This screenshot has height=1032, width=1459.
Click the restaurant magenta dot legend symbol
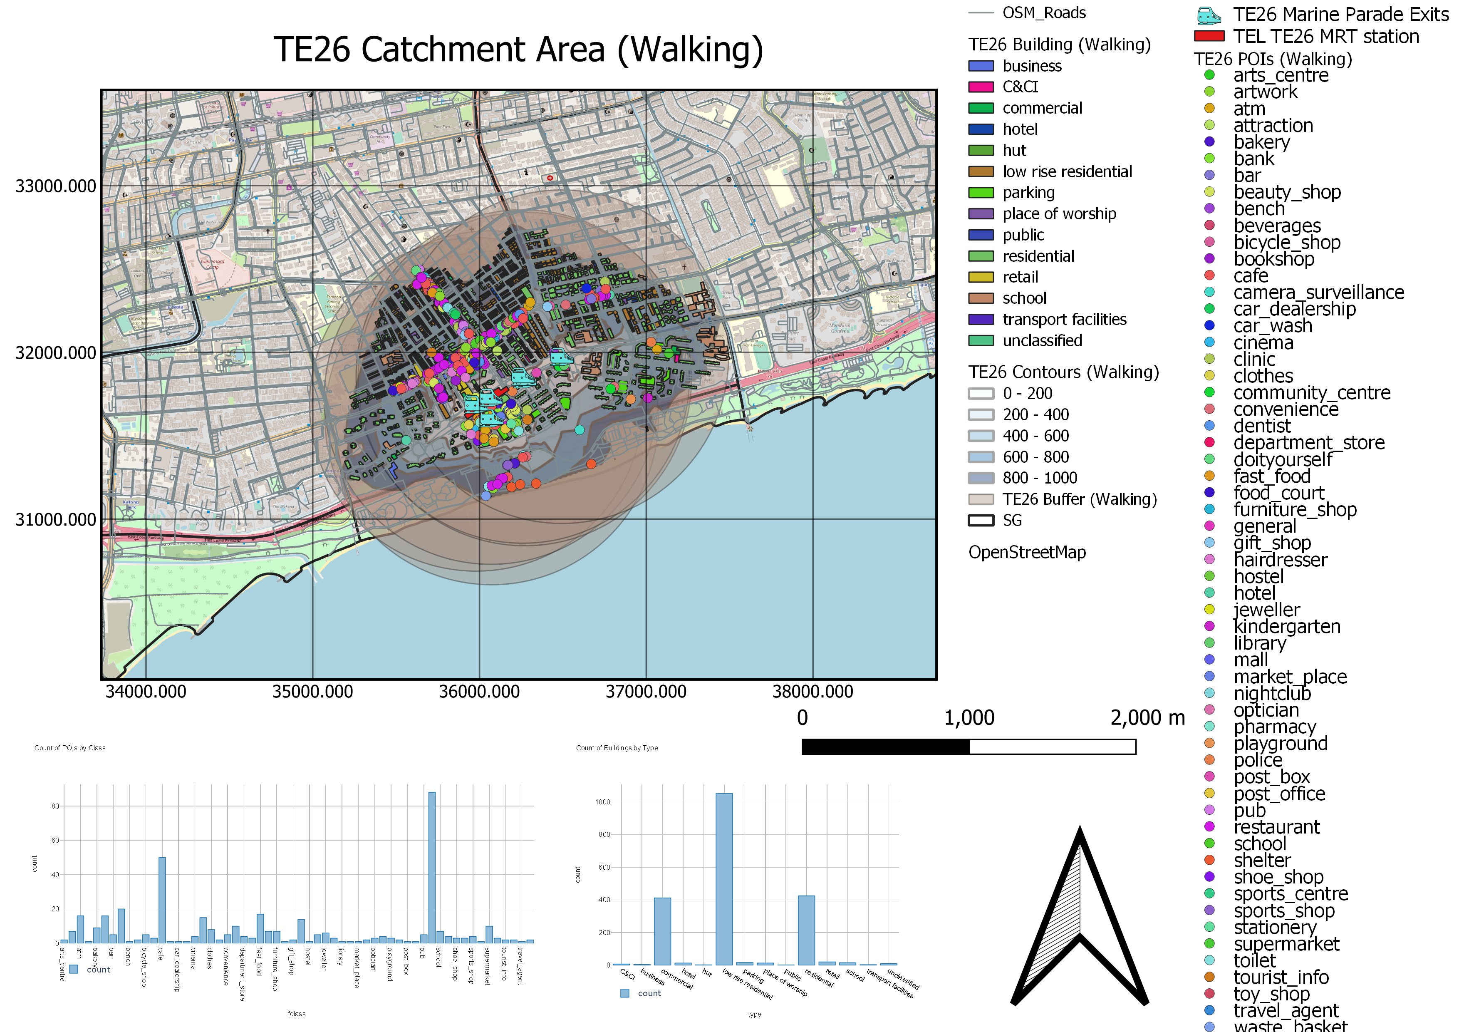pyautogui.click(x=1209, y=826)
